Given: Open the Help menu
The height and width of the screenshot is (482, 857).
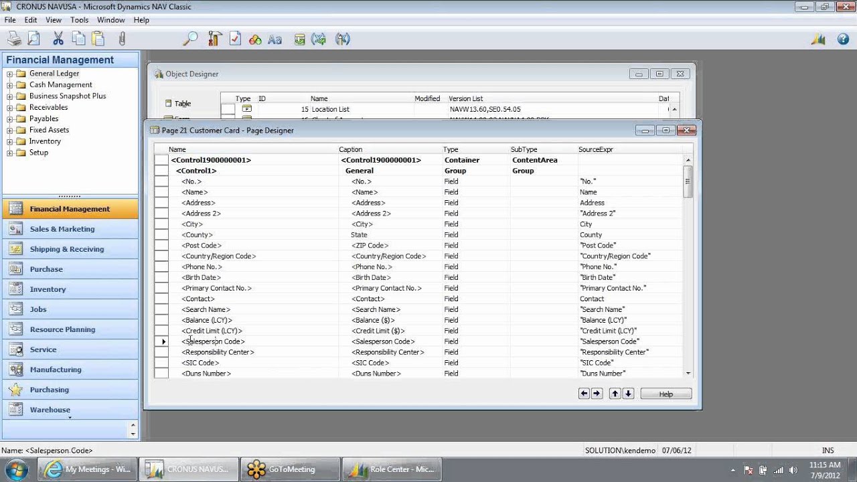Looking at the screenshot, I should [x=141, y=20].
